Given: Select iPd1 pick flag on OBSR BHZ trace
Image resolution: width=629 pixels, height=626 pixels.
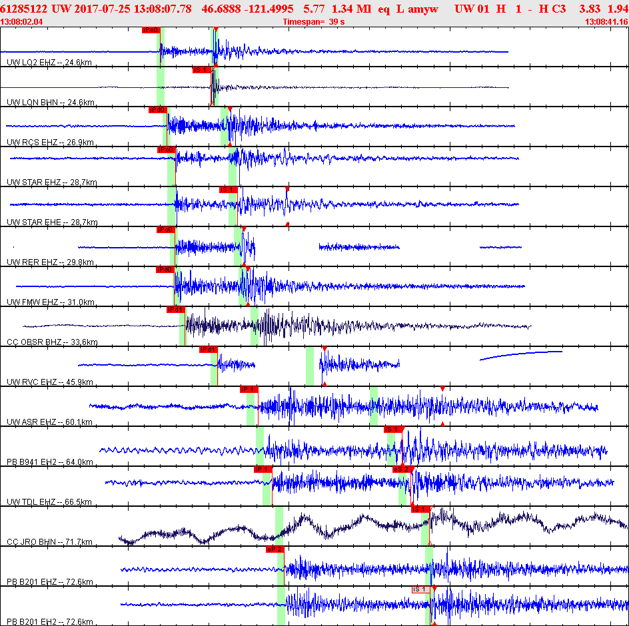Looking at the screenshot, I should [x=176, y=310].
